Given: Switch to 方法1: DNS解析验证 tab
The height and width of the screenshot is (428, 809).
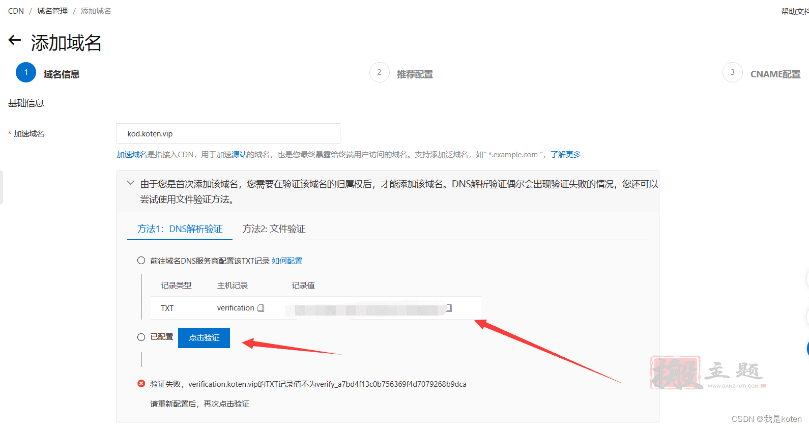Looking at the screenshot, I should click(x=180, y=229).
